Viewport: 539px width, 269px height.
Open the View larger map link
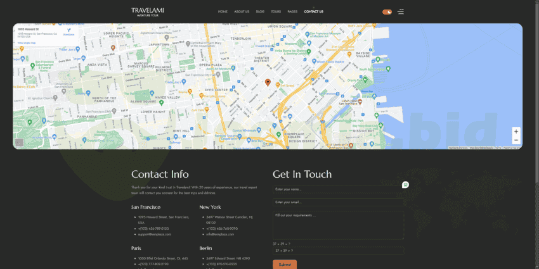27,42
